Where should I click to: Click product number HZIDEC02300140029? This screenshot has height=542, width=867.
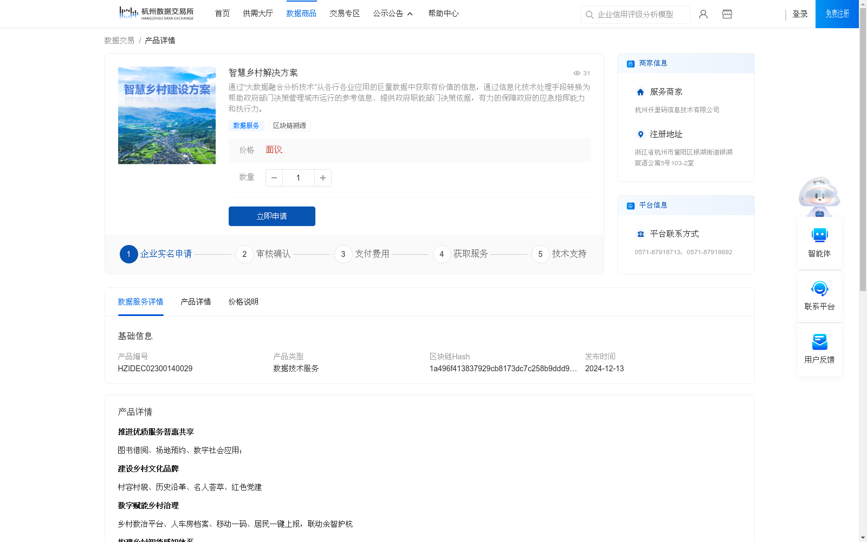pyautogui.click(x=155, y=369)
